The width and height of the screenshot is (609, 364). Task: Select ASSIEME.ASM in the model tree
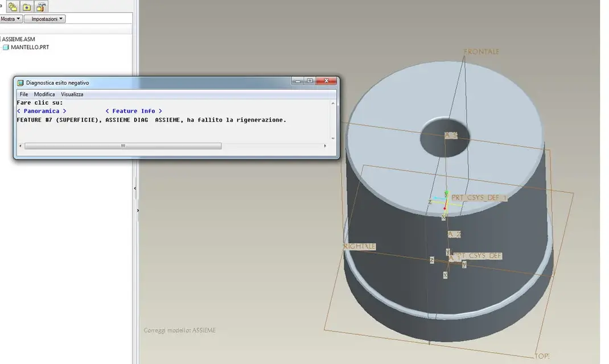[18, 39]
